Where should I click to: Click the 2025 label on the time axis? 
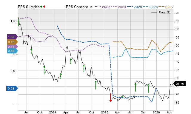click(x=105, y=112)
